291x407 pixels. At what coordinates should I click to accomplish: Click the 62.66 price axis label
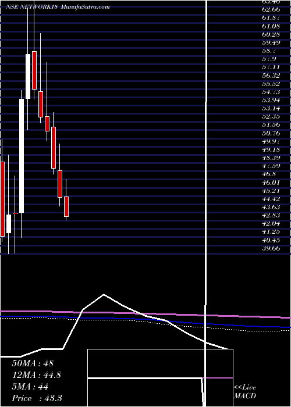(271, 10)
